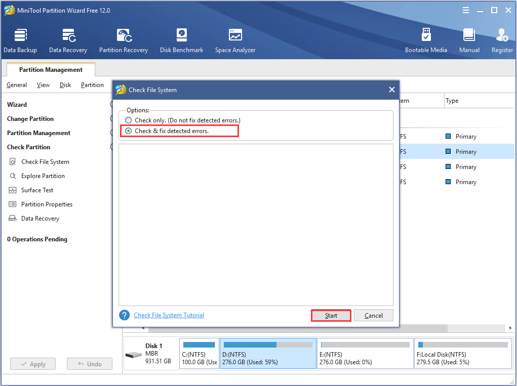Collapse the Partition Management sidebar section
517x386 pixels.
(x=38, y=133)
